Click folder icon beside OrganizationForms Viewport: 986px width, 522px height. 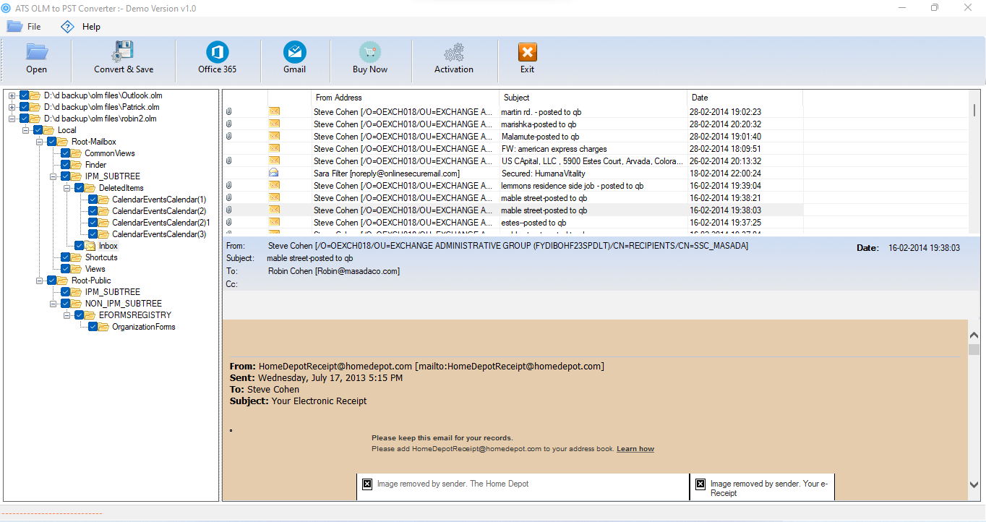(x=104, y=327)
